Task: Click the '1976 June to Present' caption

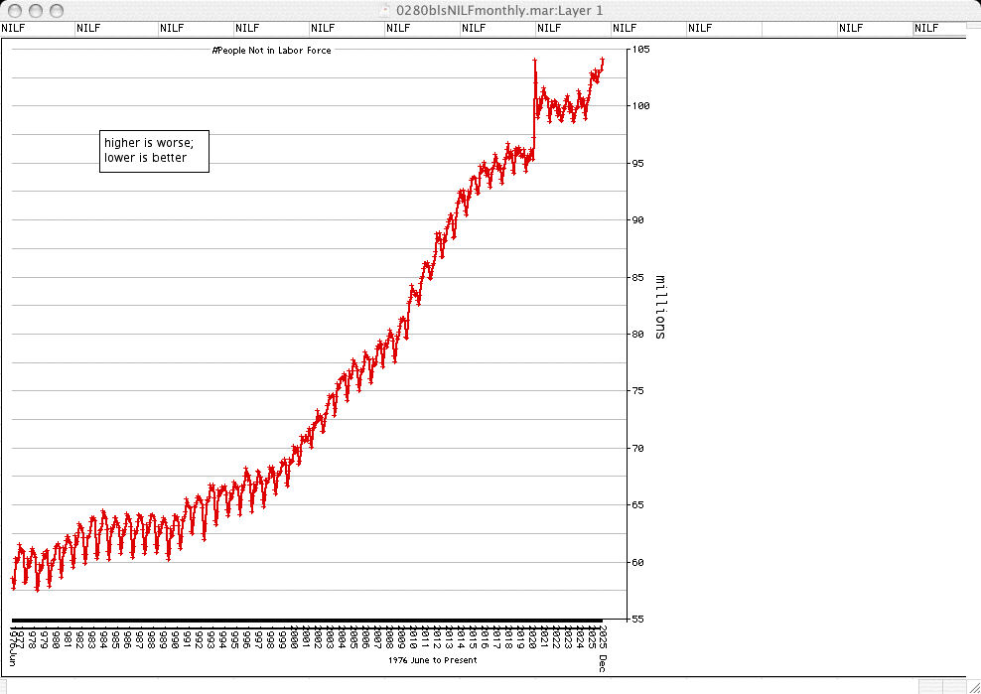Action: tap(432, 660)
